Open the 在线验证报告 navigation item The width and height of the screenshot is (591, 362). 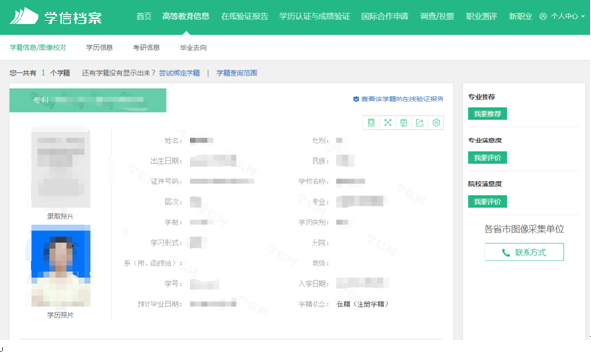tap(244, 16)
